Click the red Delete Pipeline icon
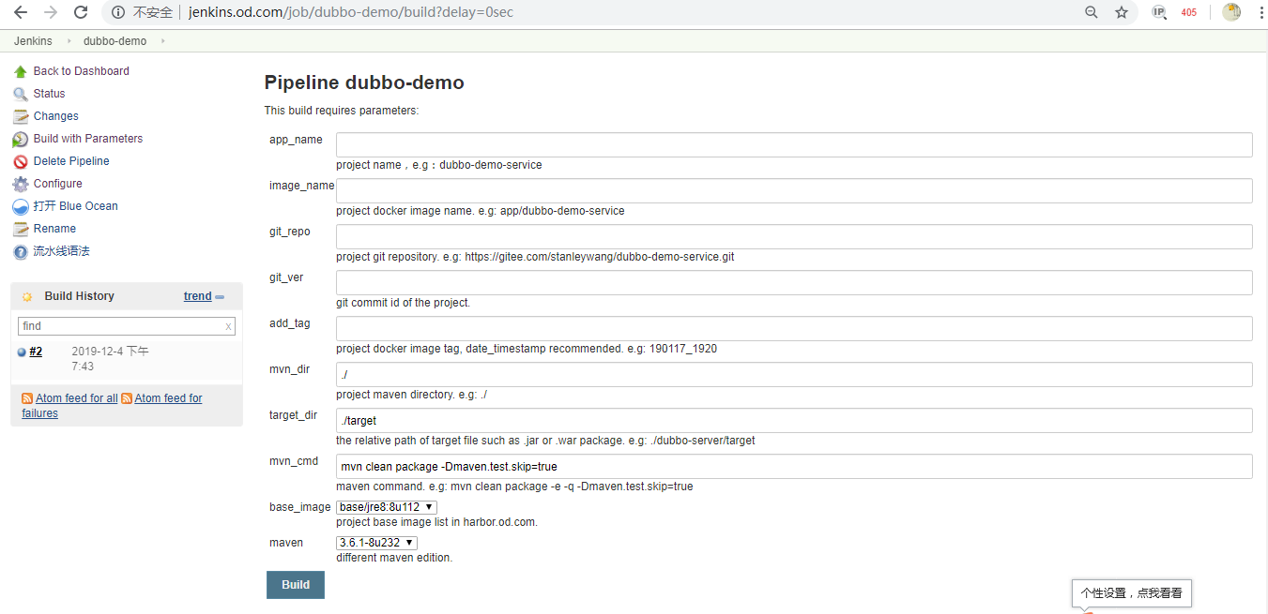Viewport: 1268px width, 614px height. [x=21, y=161]
